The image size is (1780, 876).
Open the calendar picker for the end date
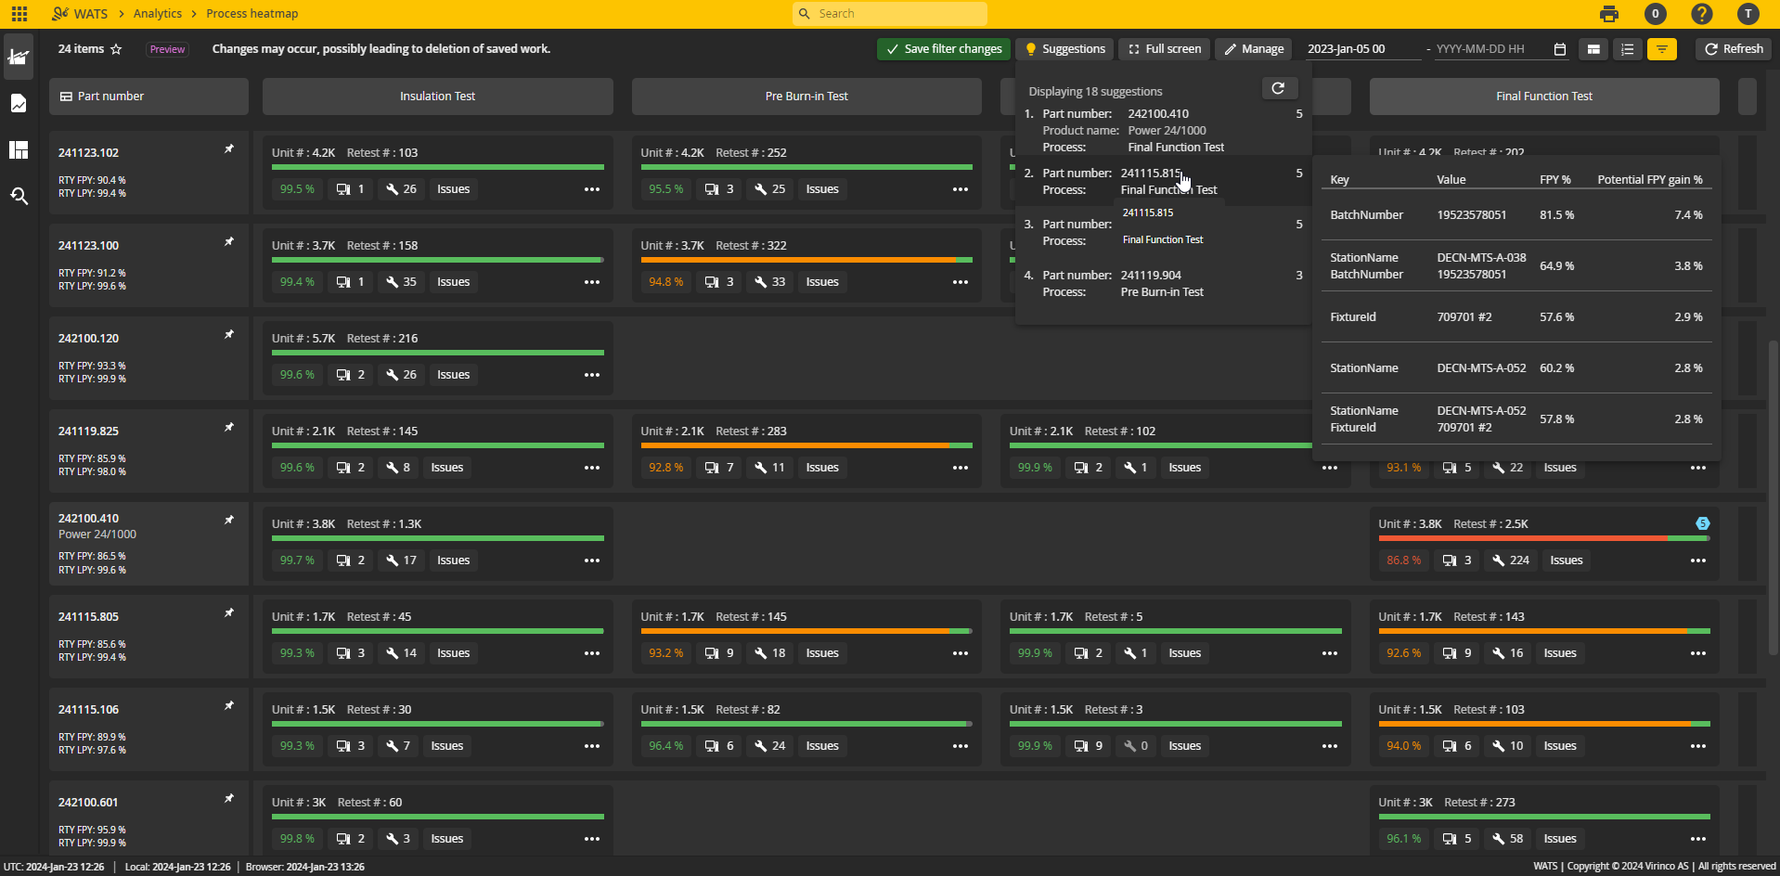1559,48
